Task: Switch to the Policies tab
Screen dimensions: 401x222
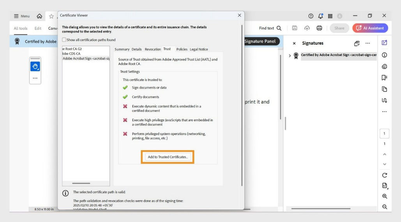Action: (x=182, y=49)
